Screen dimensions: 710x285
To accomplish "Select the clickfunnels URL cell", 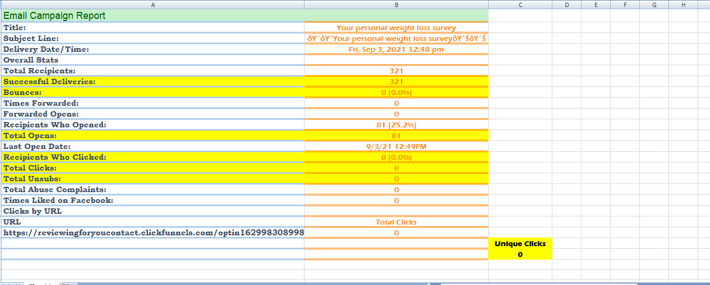I will tap(153, 233).
